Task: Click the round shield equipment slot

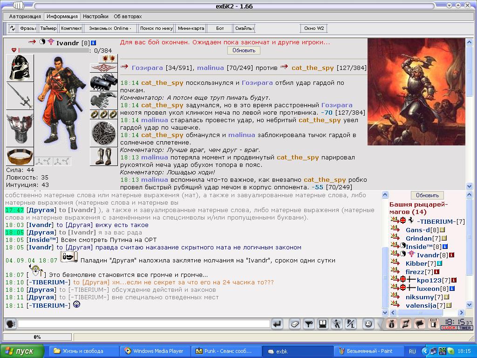Action: point(104,133)
